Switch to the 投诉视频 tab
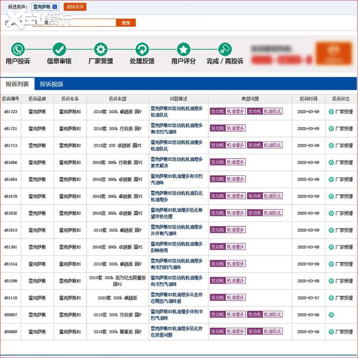Screen dimensions: 358x358 (52, 84)
